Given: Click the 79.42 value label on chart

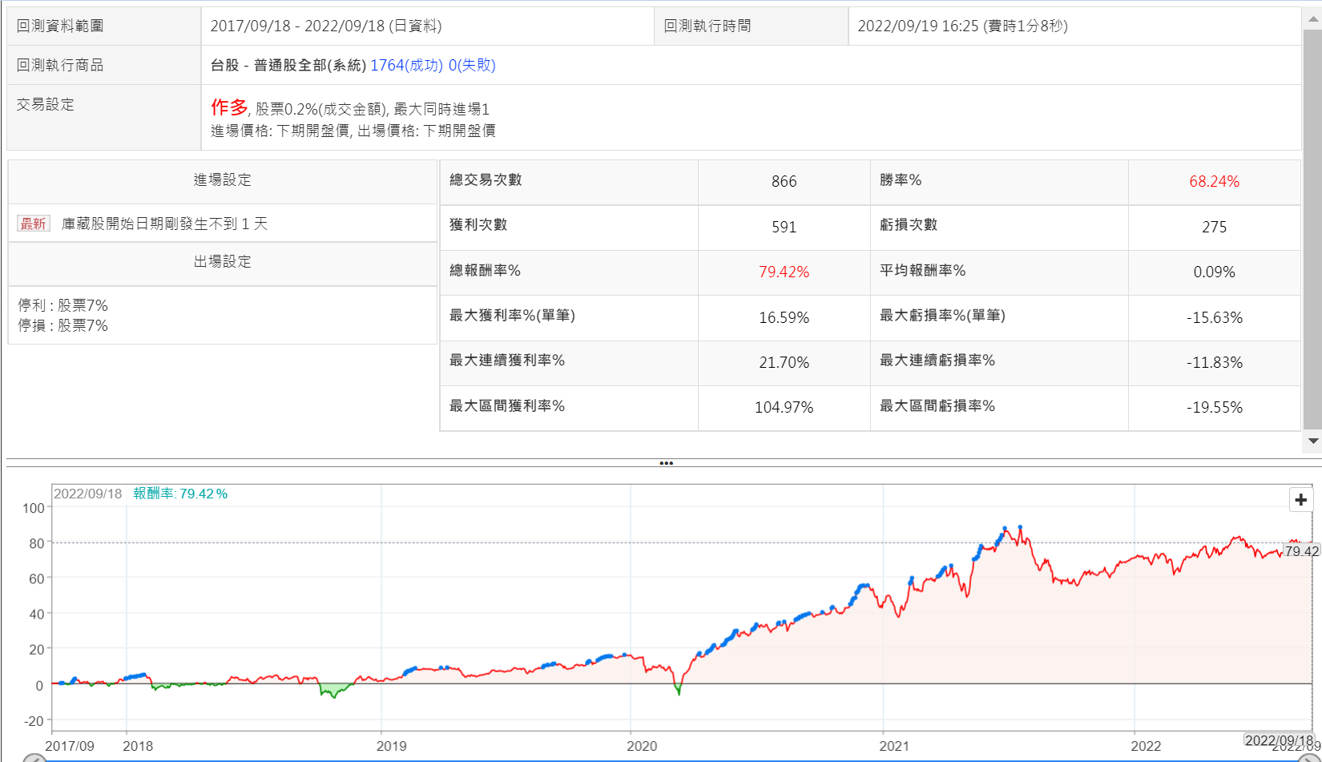Looking at the screenshot, I should point(1301,551).
